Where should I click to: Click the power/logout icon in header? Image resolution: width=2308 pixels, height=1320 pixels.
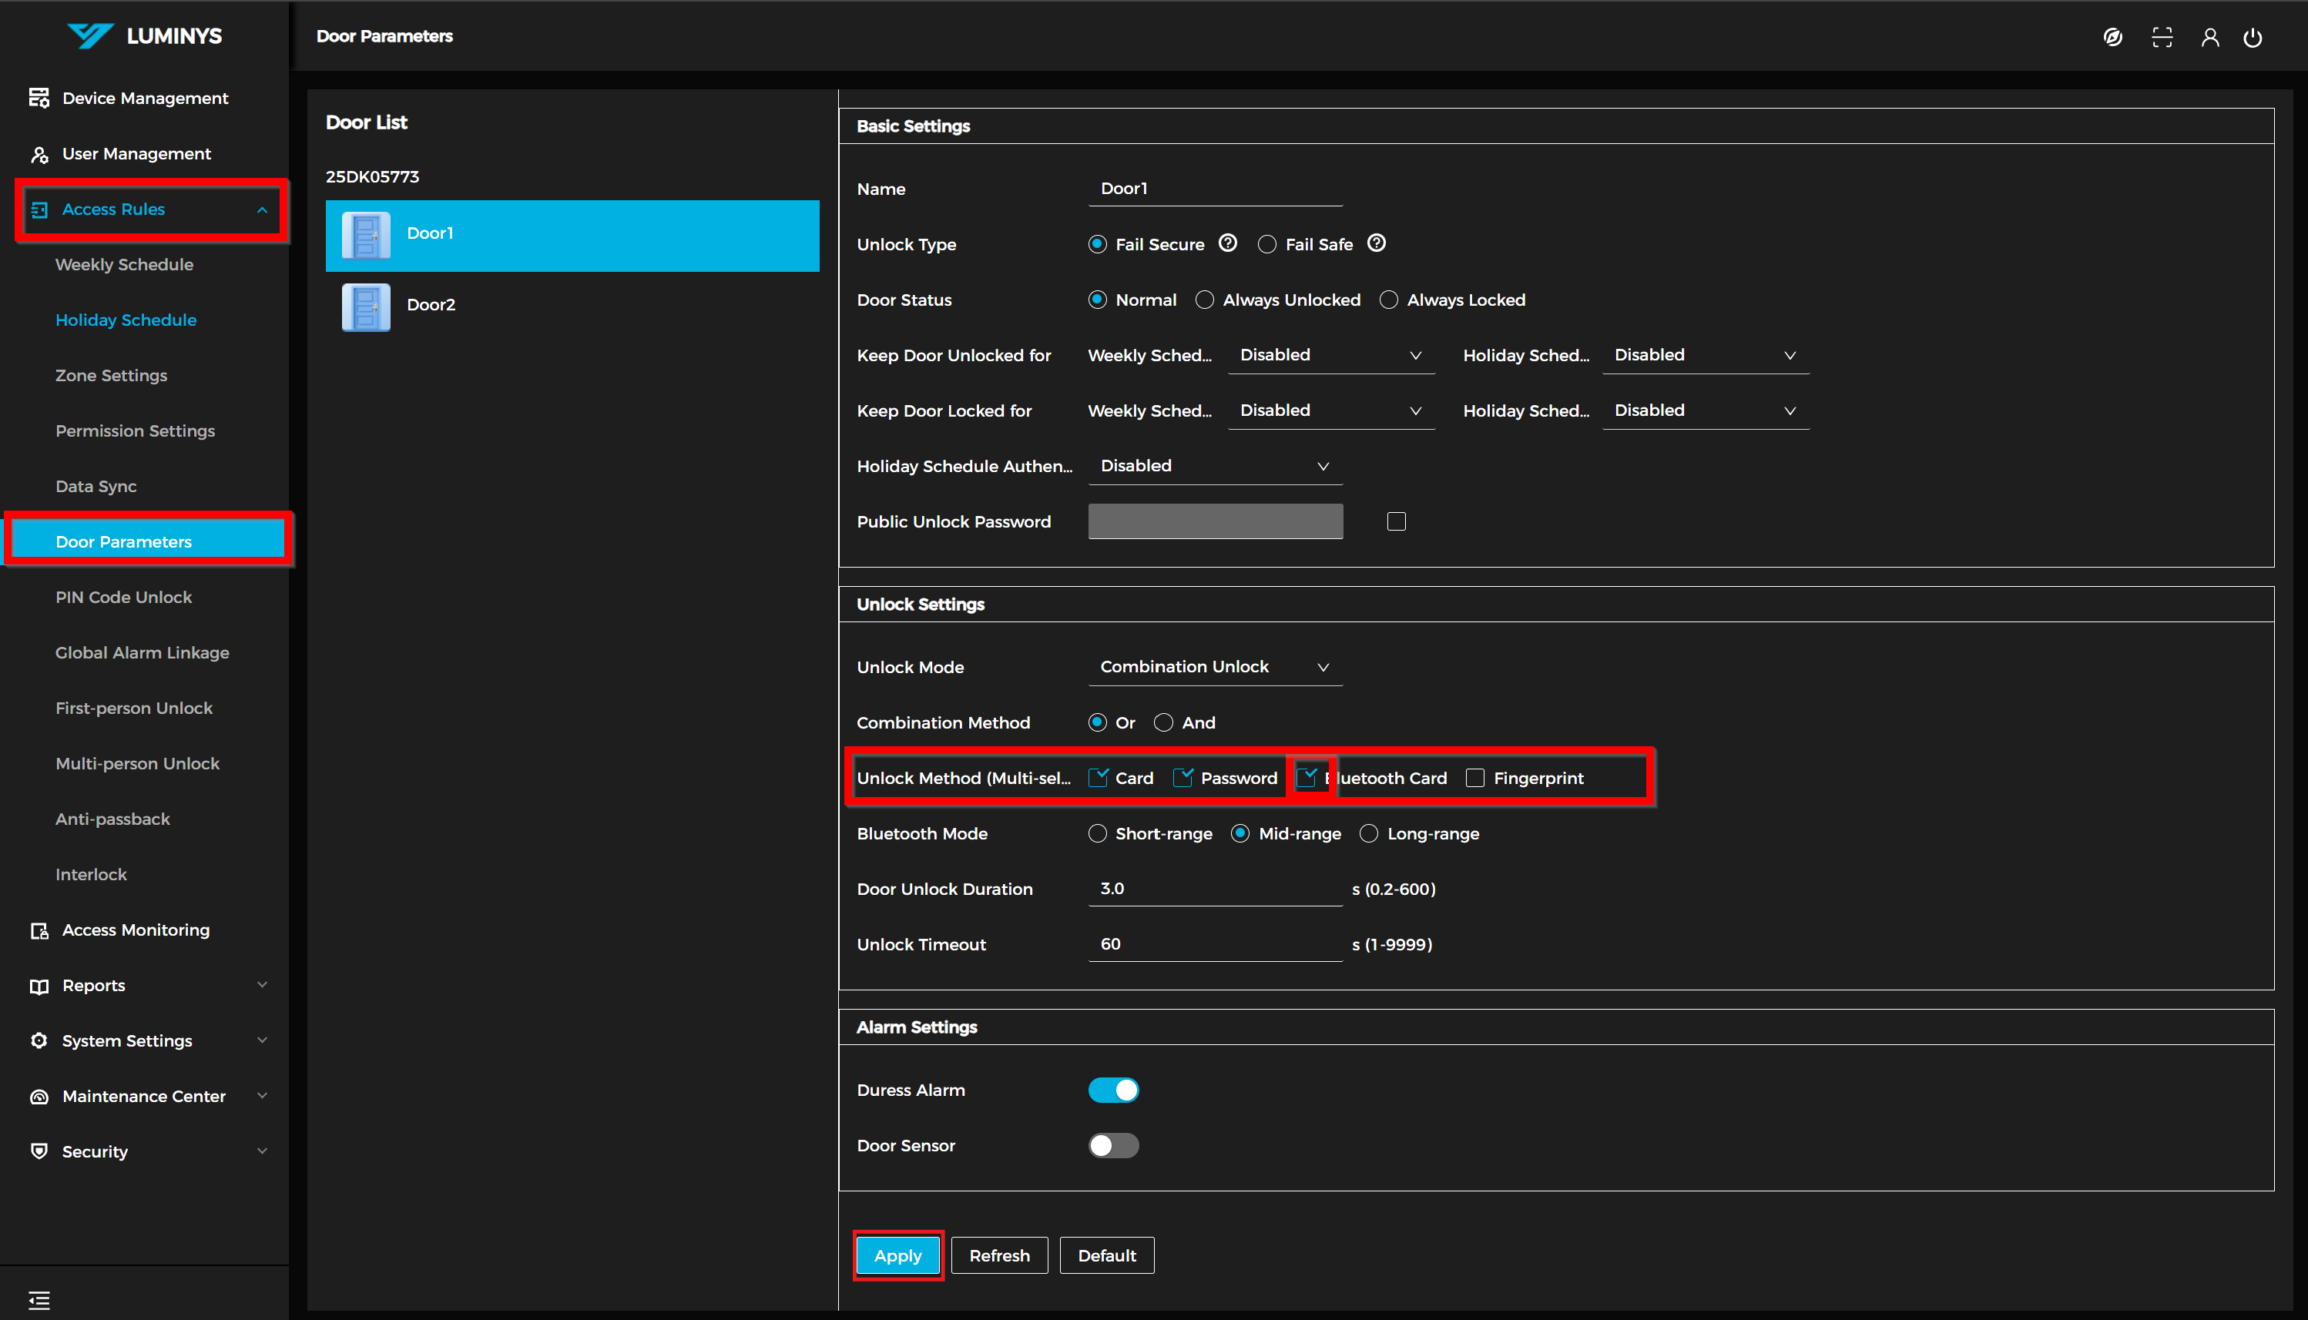click(x=2252, y=37)
